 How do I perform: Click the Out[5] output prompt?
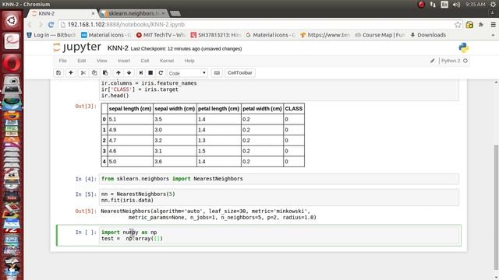(x=86, y=211)
